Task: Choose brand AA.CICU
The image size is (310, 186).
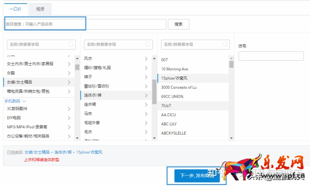Action: (x=193, y=115)
